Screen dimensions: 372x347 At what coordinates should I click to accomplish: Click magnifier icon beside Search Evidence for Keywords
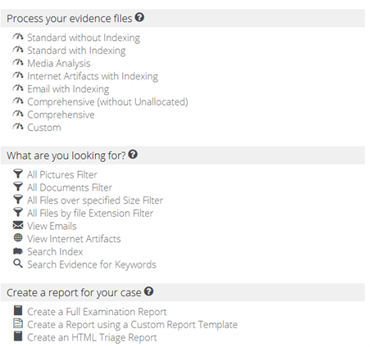pos(18,264)
